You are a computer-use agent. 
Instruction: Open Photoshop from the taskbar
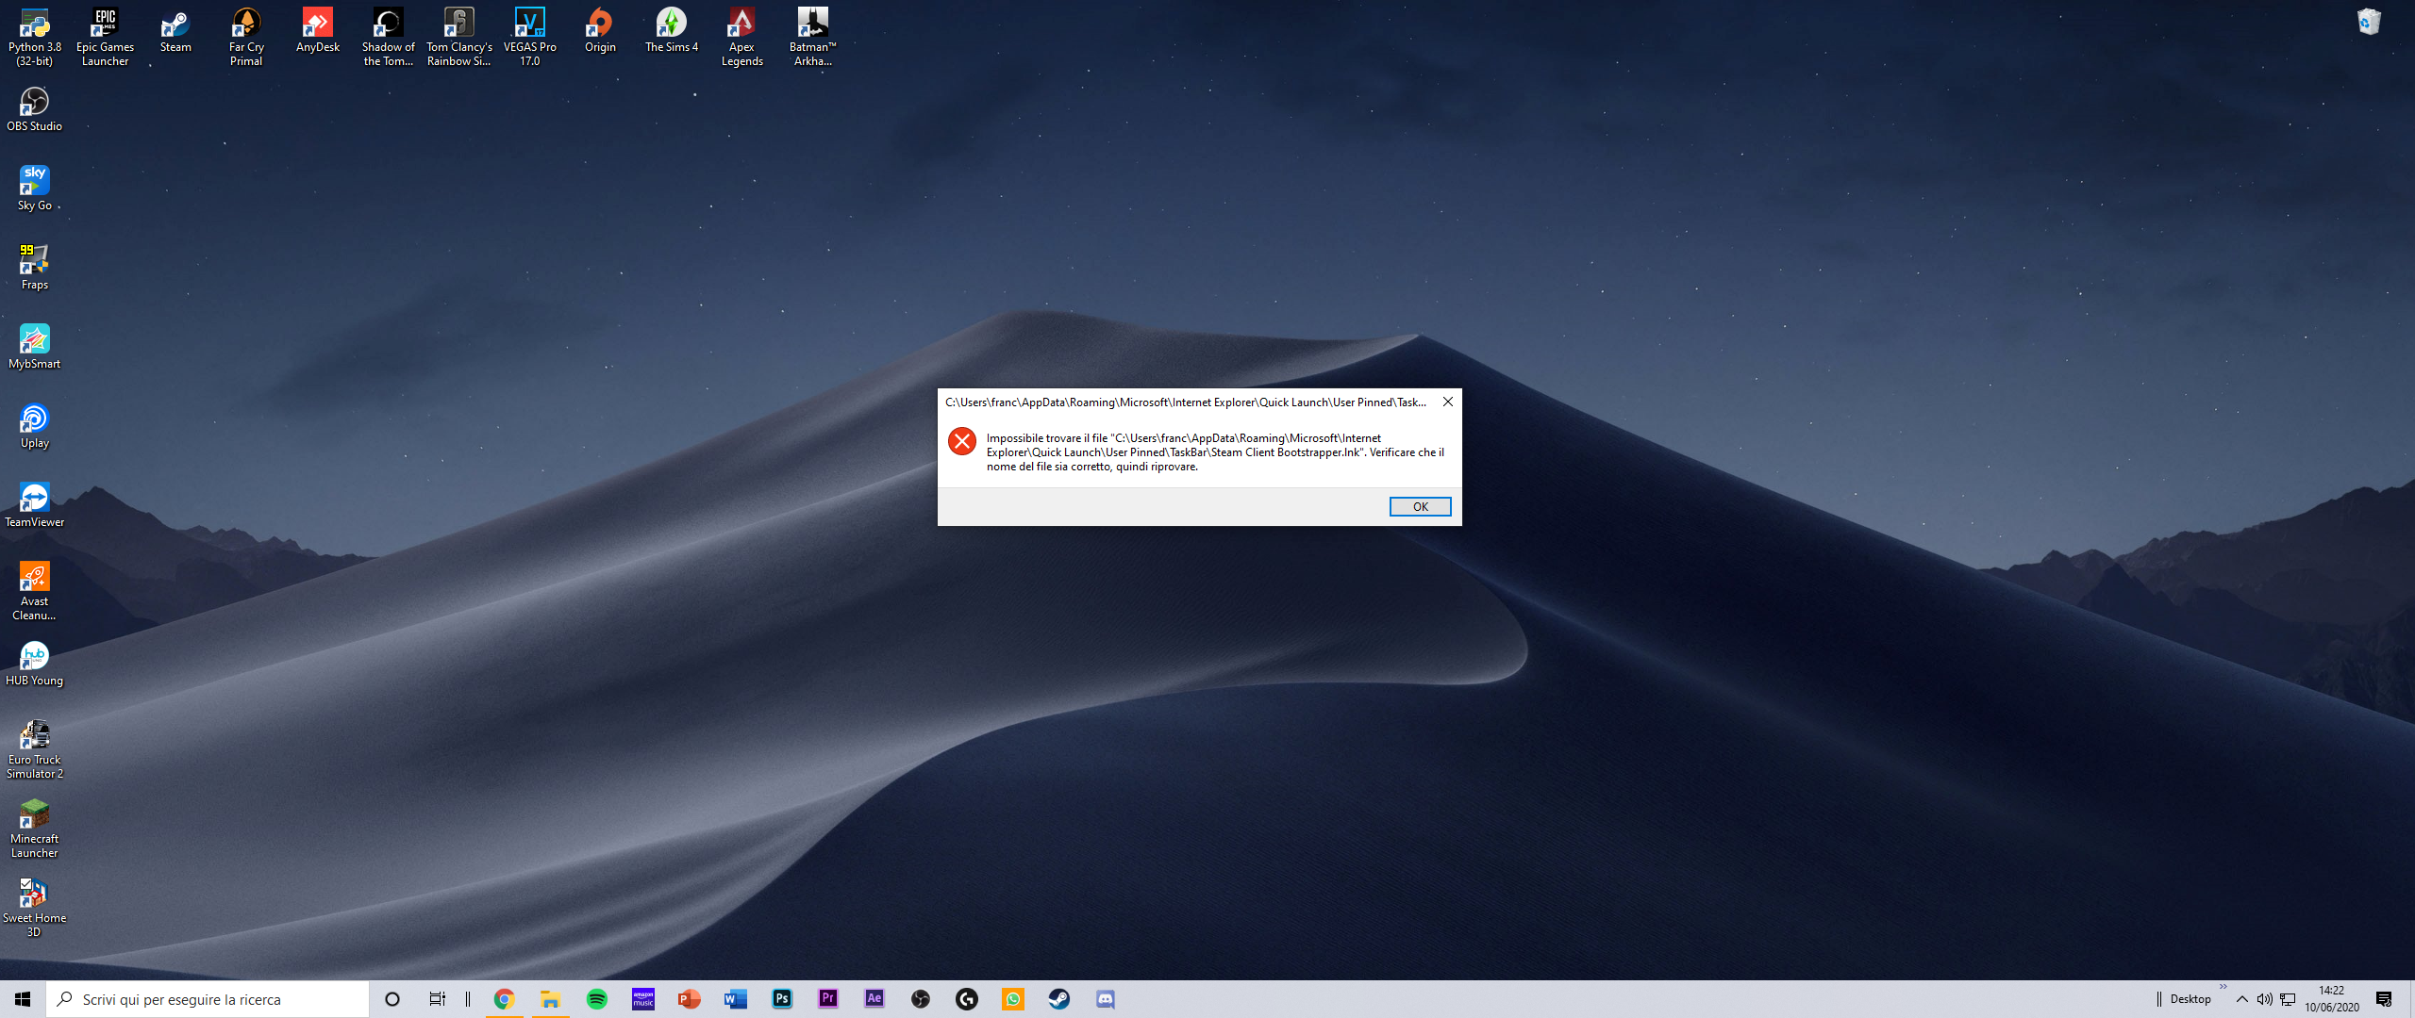(782, 999)
